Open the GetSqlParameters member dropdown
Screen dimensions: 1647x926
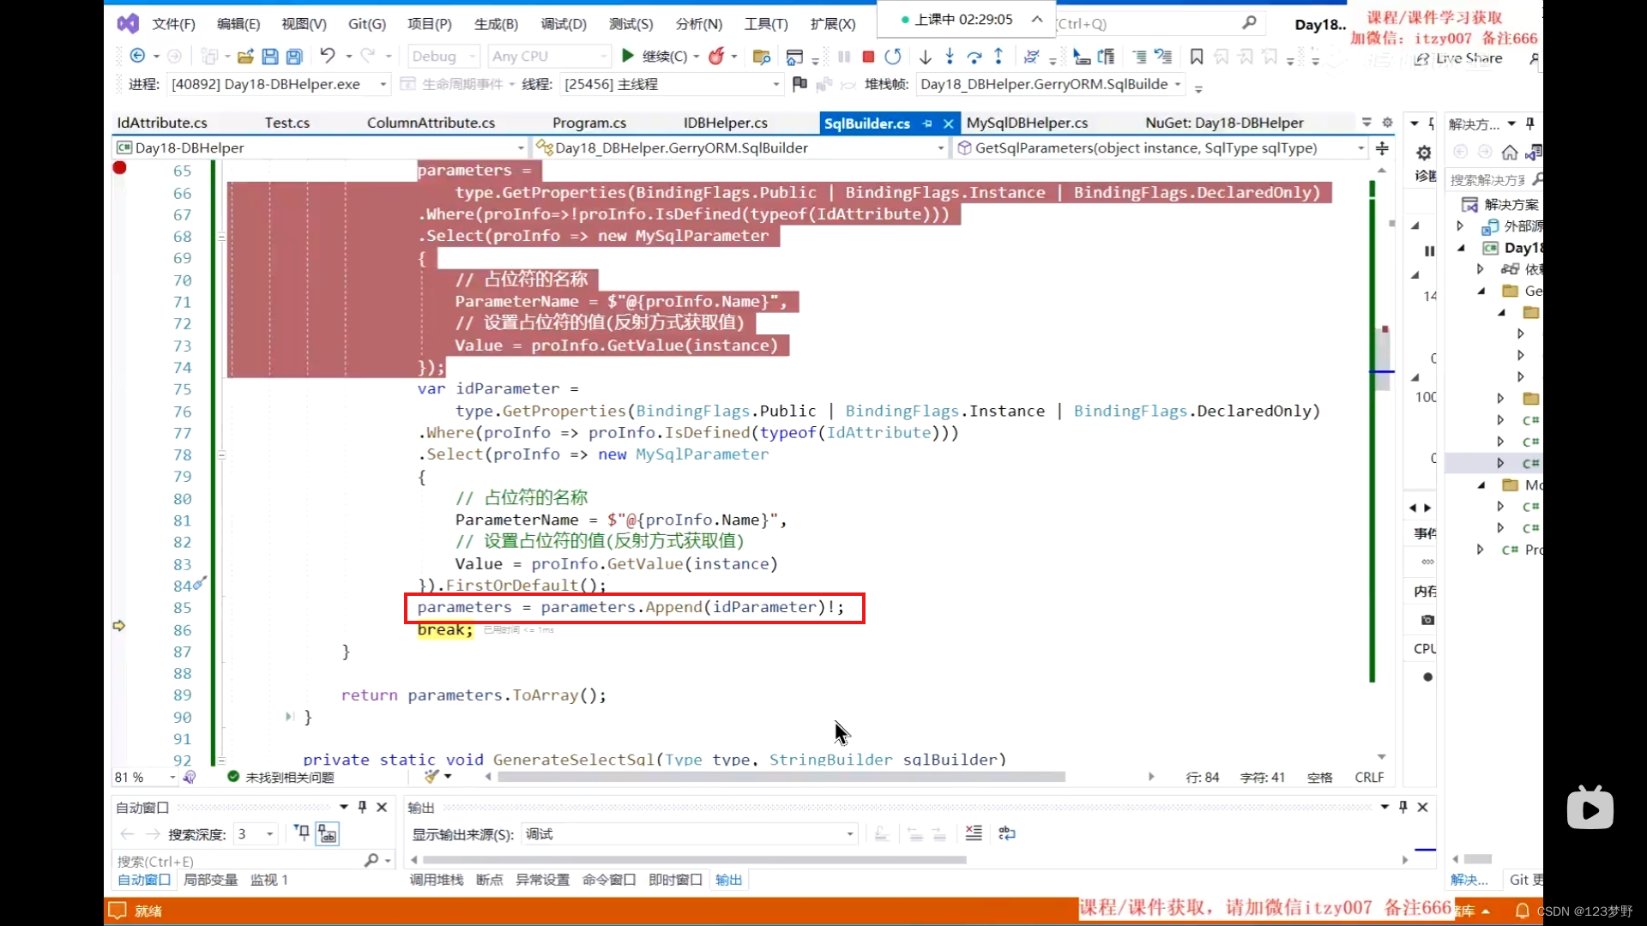point(1161,148)
